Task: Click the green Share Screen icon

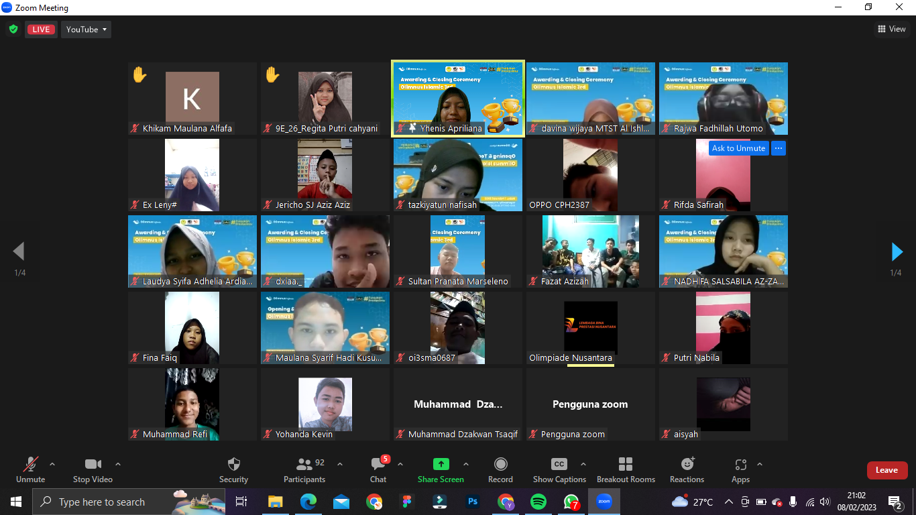Action: 441,465
